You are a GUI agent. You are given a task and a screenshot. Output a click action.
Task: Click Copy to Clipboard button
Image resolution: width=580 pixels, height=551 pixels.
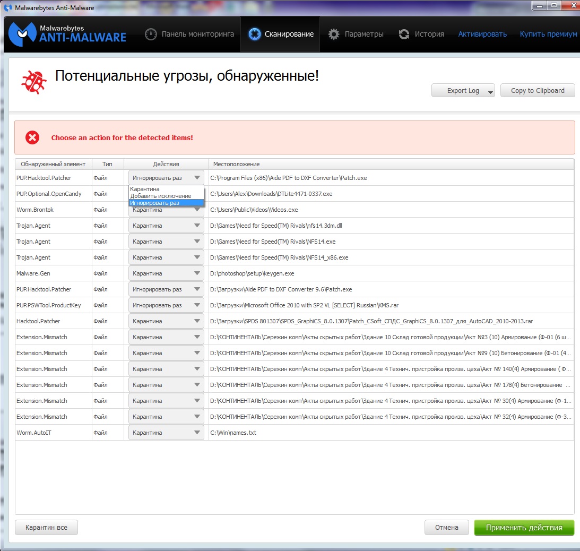[x=538, y=91]
